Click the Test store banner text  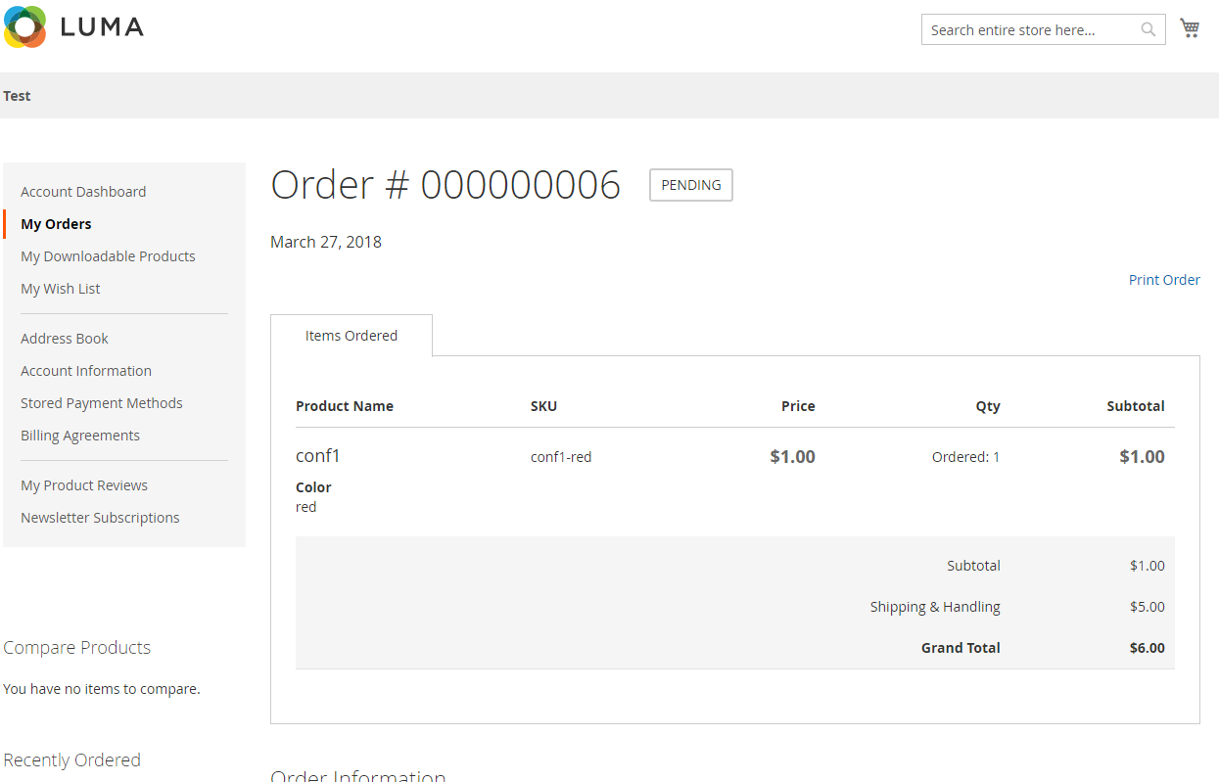17,96
